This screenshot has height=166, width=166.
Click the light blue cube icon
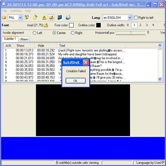(x=68, y=17)
